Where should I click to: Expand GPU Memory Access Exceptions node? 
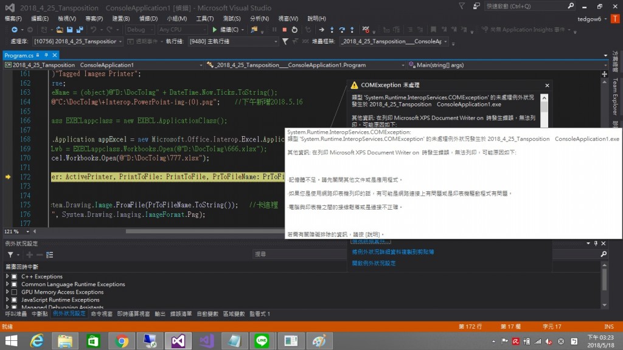pos(7,292)
